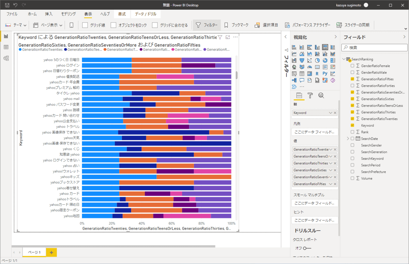Click the 検索 field search box
The width and height of the screenshot is (409, 264).
click(x=374, y=48)
